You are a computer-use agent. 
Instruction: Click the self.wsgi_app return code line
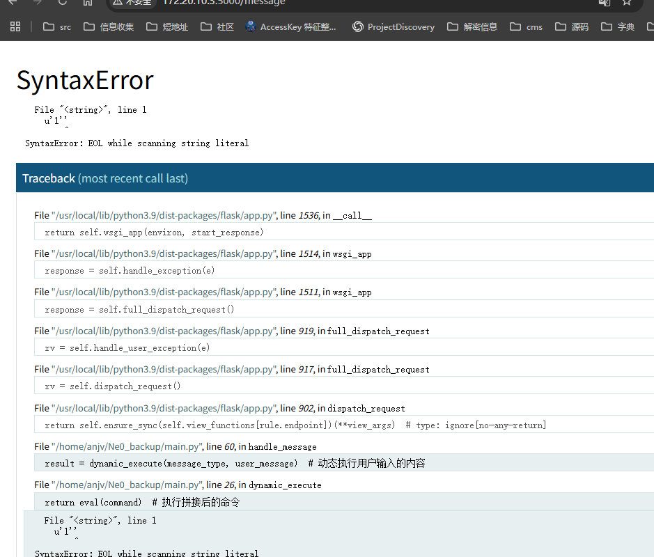coord(154,232)
